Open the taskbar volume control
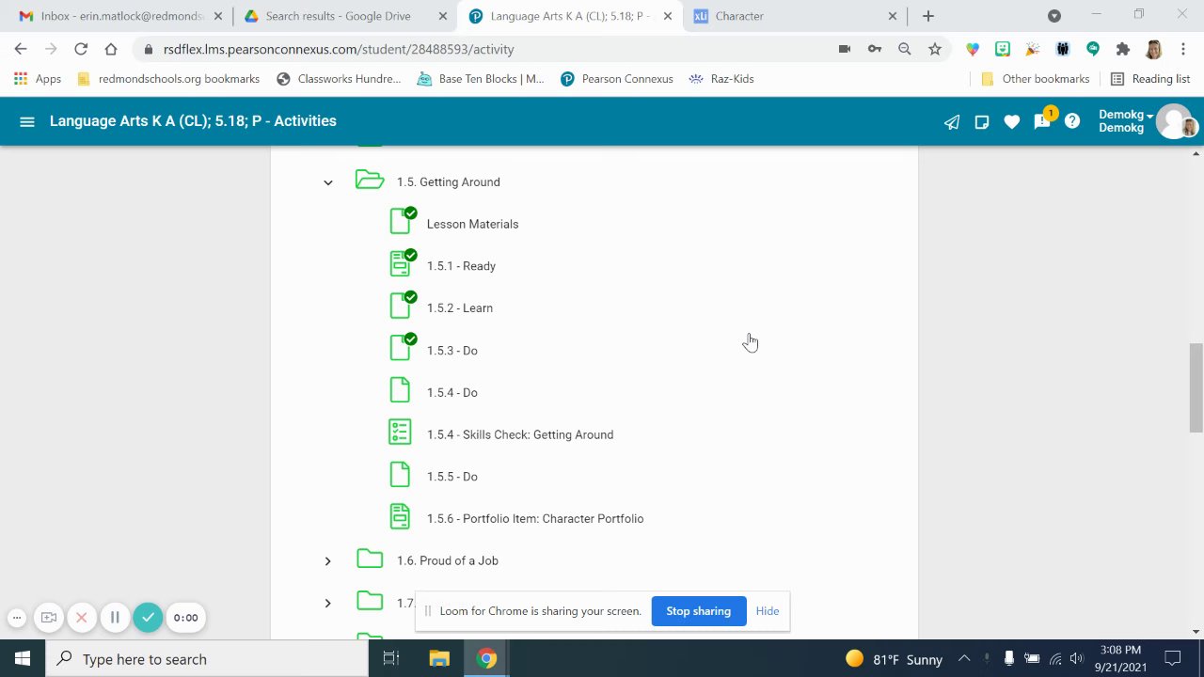The height and width of the screenshot is (677, 1204). 1077,659
